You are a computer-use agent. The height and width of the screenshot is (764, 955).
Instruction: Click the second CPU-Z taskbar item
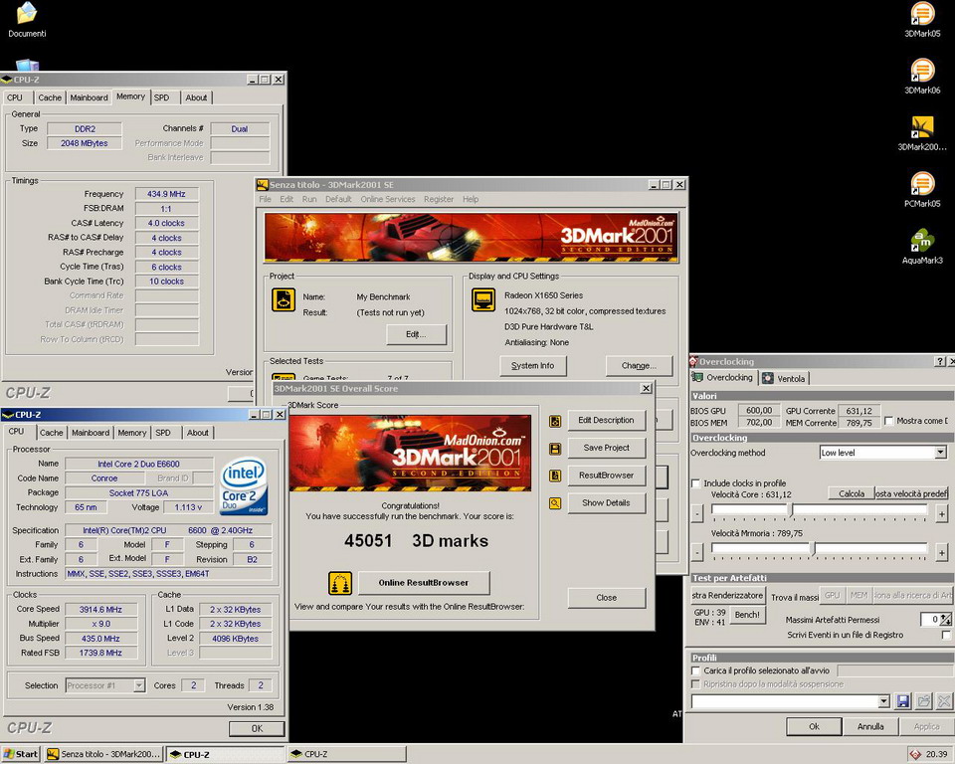[x=347, y=754]
